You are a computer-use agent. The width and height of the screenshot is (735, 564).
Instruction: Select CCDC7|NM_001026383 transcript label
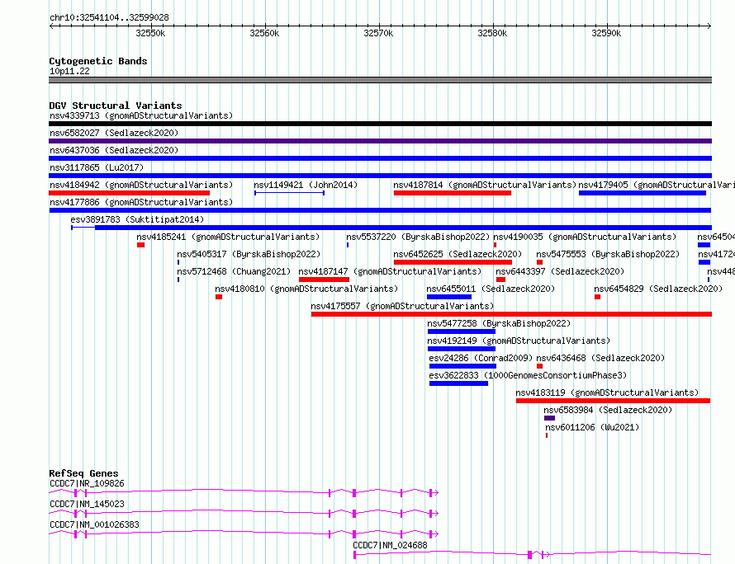94,524
